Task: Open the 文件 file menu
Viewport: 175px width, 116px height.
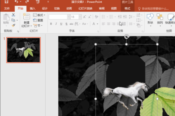Action: pos(7,8)
